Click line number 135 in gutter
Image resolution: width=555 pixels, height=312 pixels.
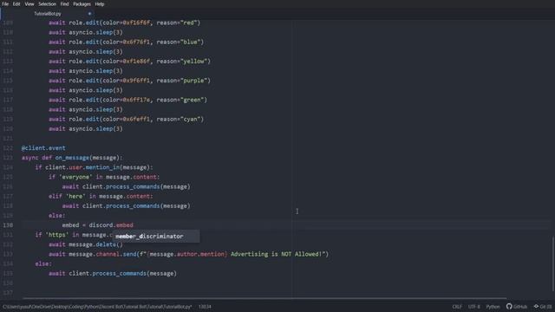(x=8, y=274)
